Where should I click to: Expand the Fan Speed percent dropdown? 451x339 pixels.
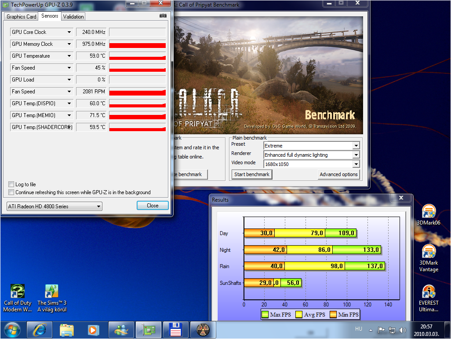click(x=69, y=68)
